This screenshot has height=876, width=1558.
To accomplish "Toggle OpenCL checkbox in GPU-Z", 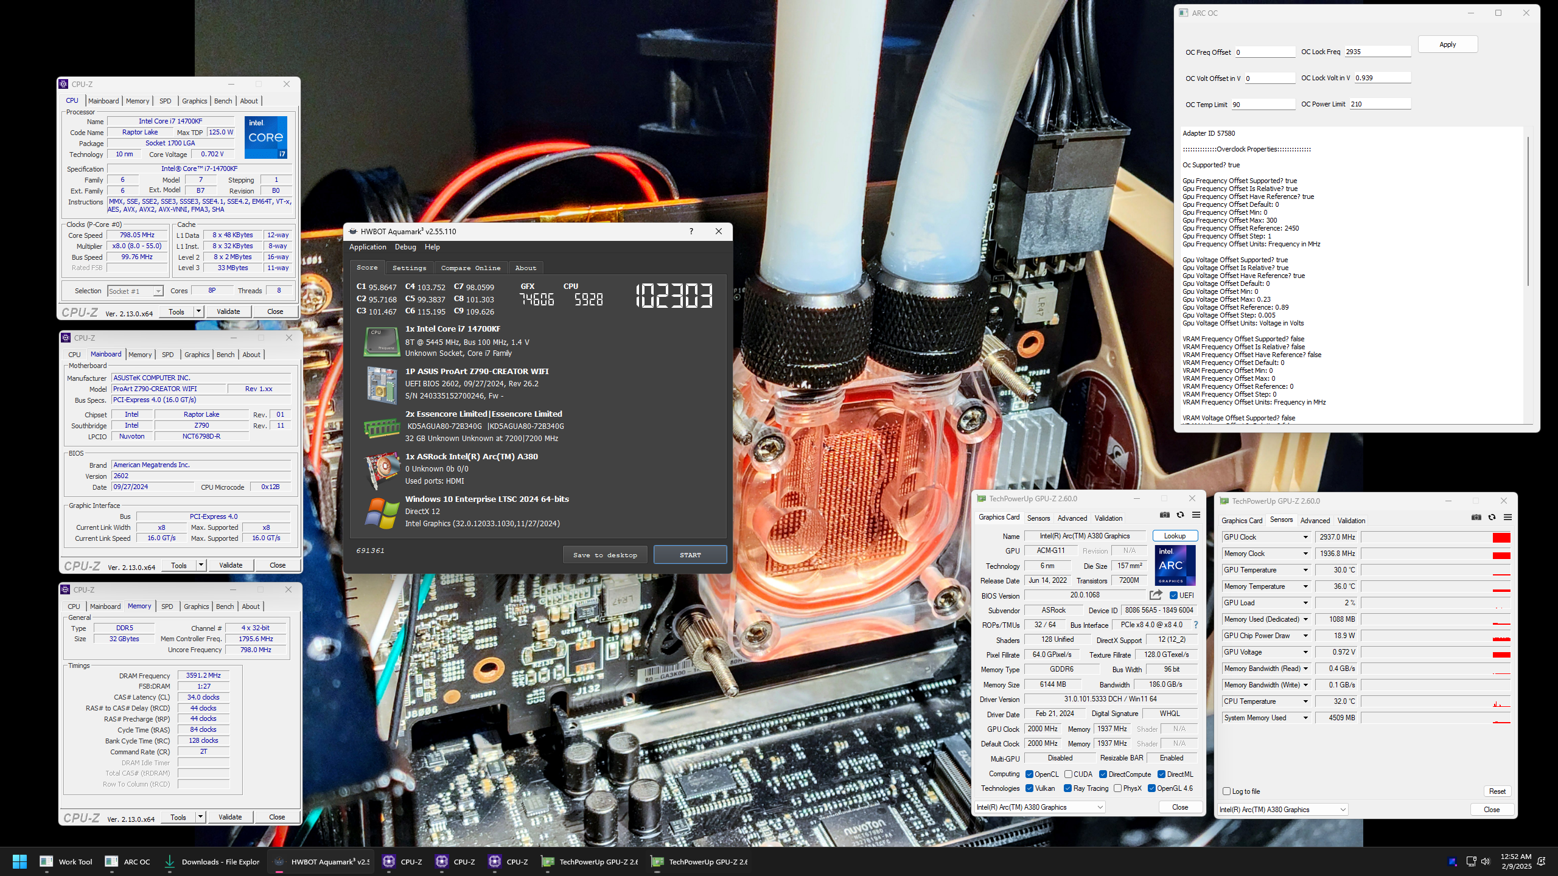I will pos(1030,774).
